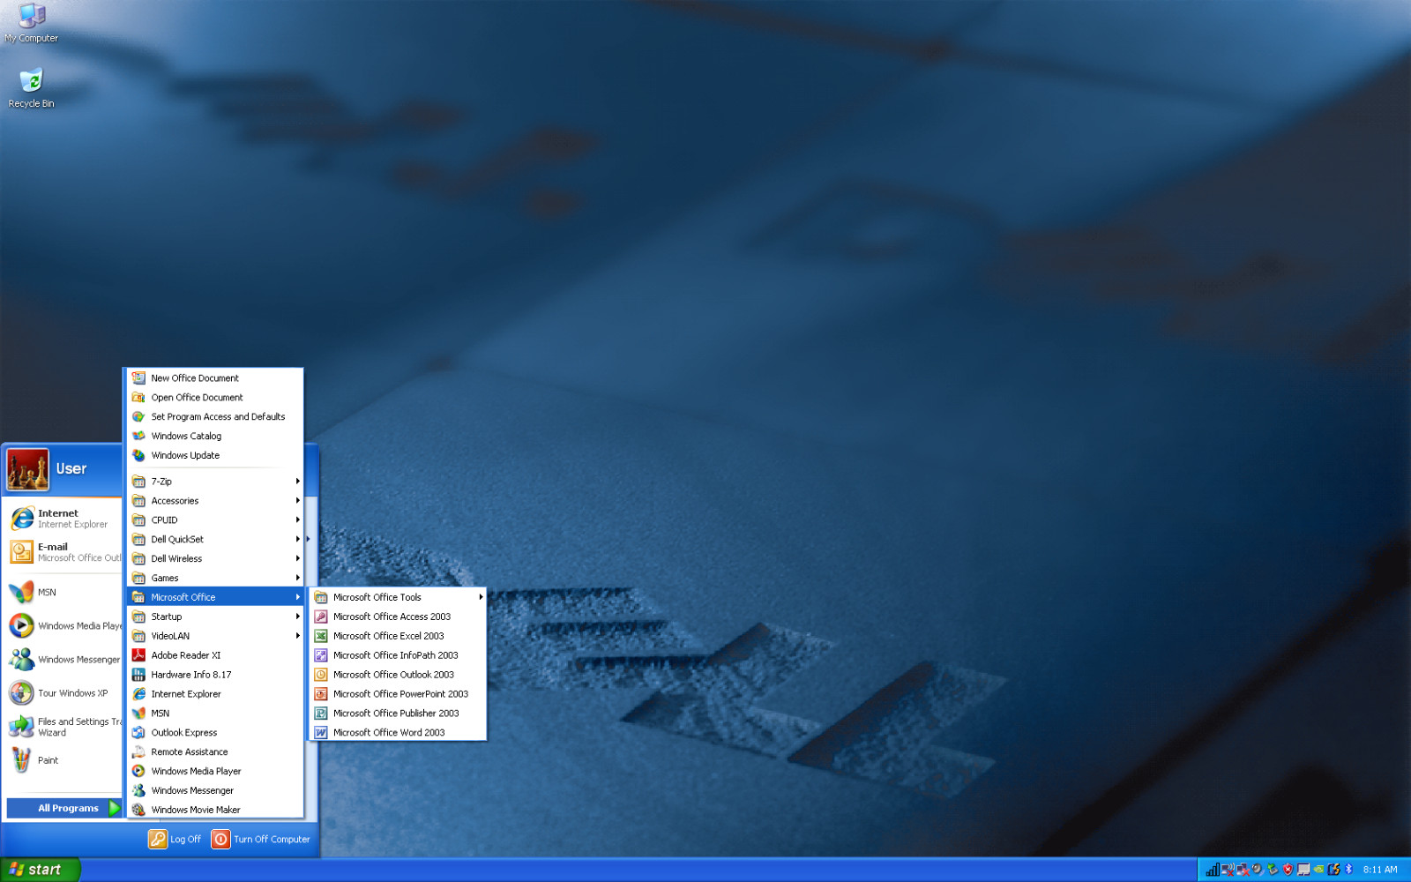Open MSN butterfly in the left Start pane

pos(63,592)
